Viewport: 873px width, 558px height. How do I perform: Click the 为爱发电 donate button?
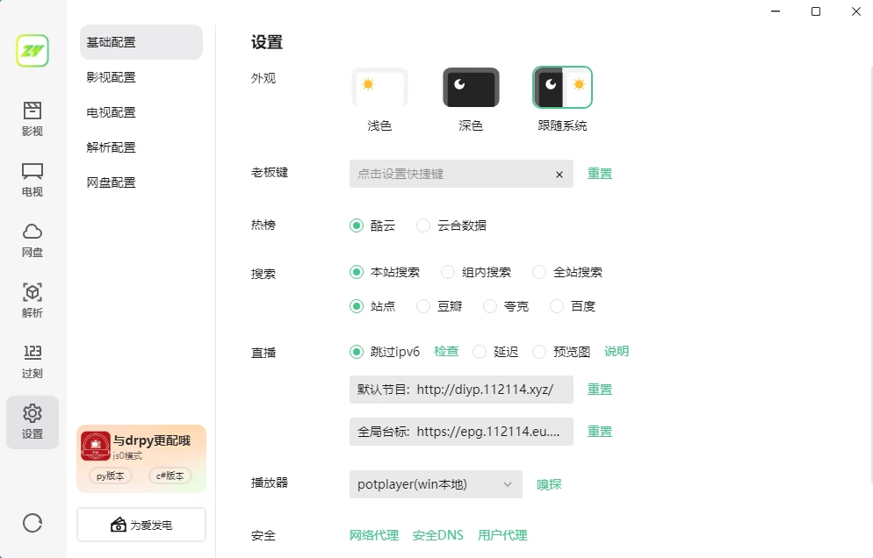coord(141,525)
